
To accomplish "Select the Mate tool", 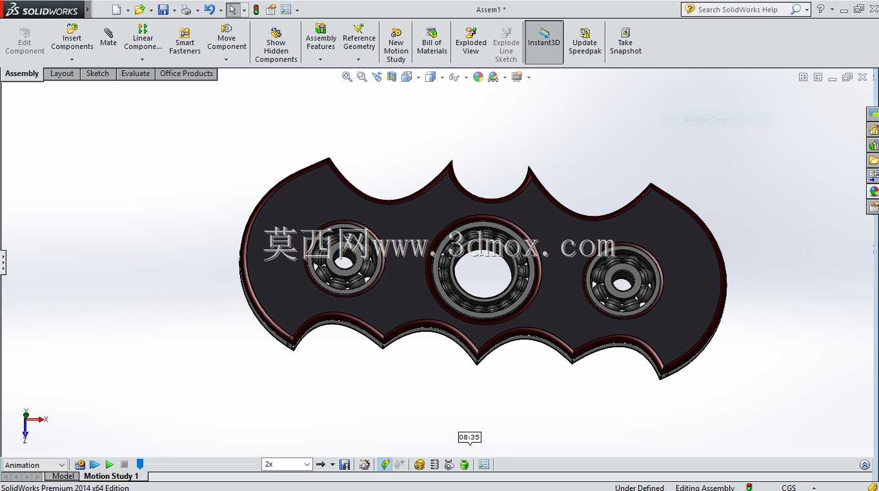I will [x=108, y=37].
